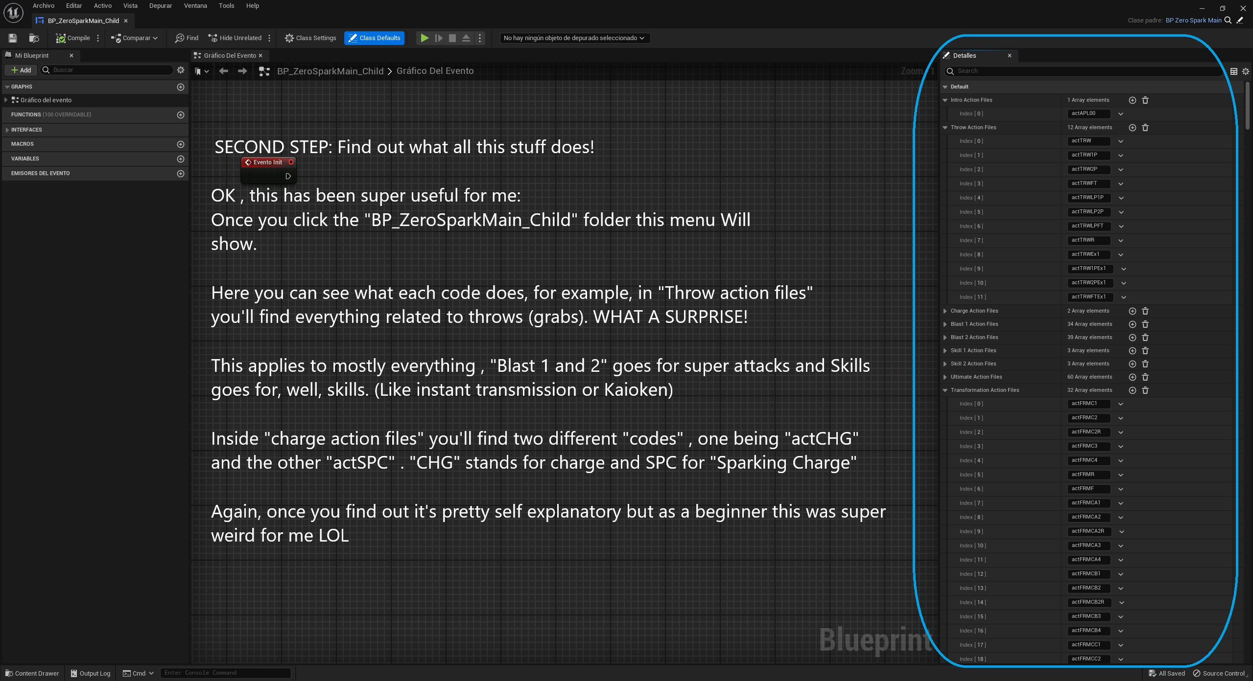
Task: Click the Compile icon
Action: [61, 38]
